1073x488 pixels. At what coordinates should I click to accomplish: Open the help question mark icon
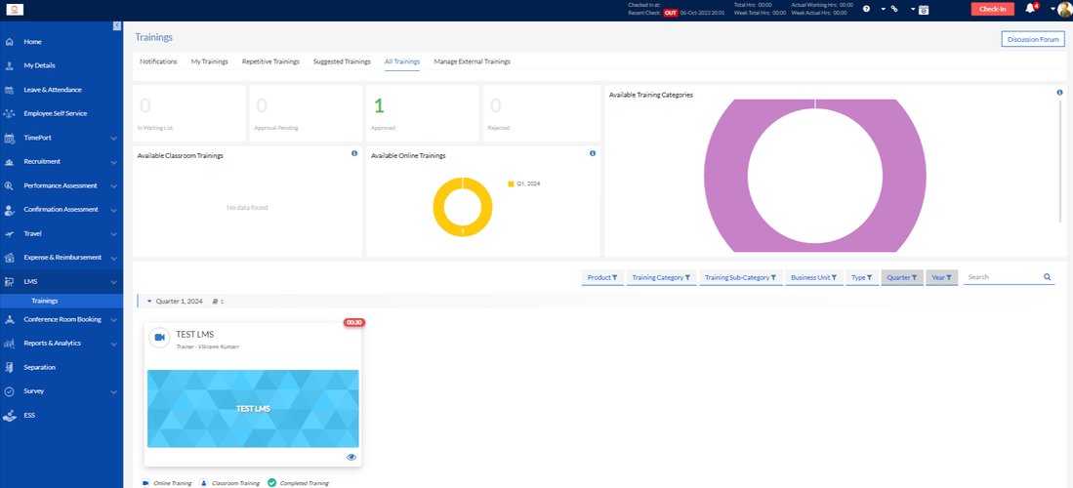[866, 9]
